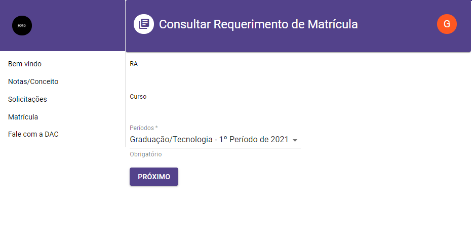Expand Períodos list using the arrow

pyautogui.click(x=295, y=140)
